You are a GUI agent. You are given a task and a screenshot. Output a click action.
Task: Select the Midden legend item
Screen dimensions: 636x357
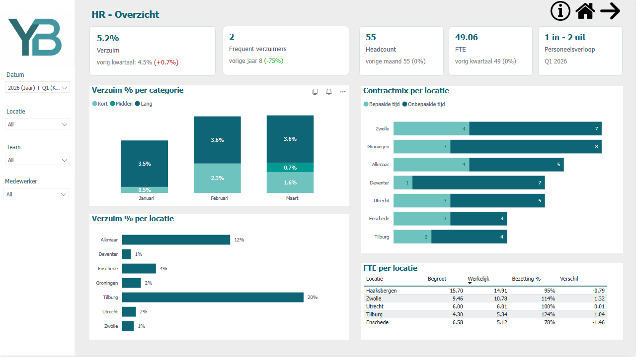[x=121, y=104]
